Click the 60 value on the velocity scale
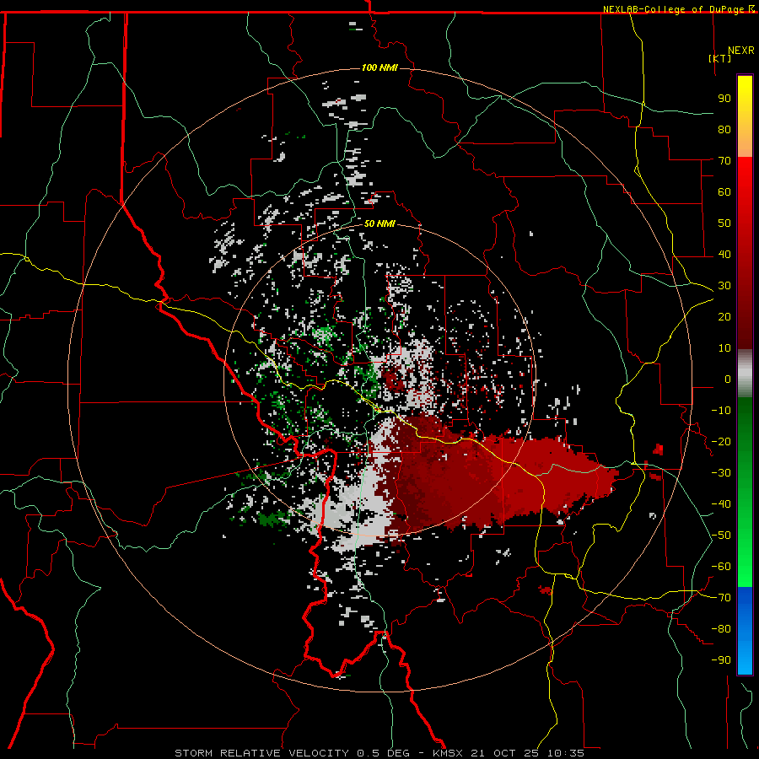Screen dimensions: 759x759 [x=724, y=192]
